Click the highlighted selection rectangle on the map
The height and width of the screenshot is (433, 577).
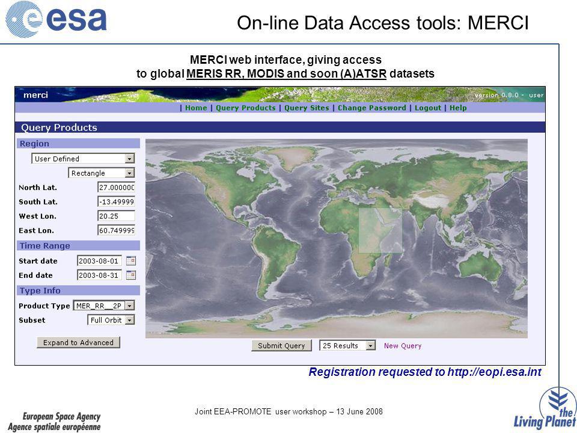tap(380, 230)
